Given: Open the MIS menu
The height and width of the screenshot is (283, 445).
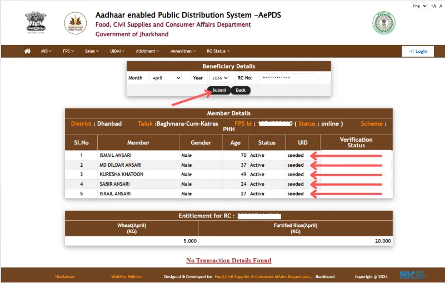Looking at the screenshot, I should point(46,51).
